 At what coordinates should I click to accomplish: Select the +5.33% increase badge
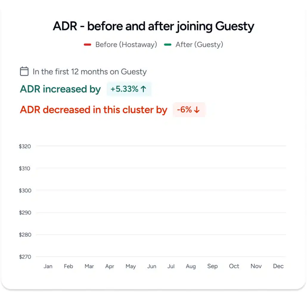pos(129,89)
